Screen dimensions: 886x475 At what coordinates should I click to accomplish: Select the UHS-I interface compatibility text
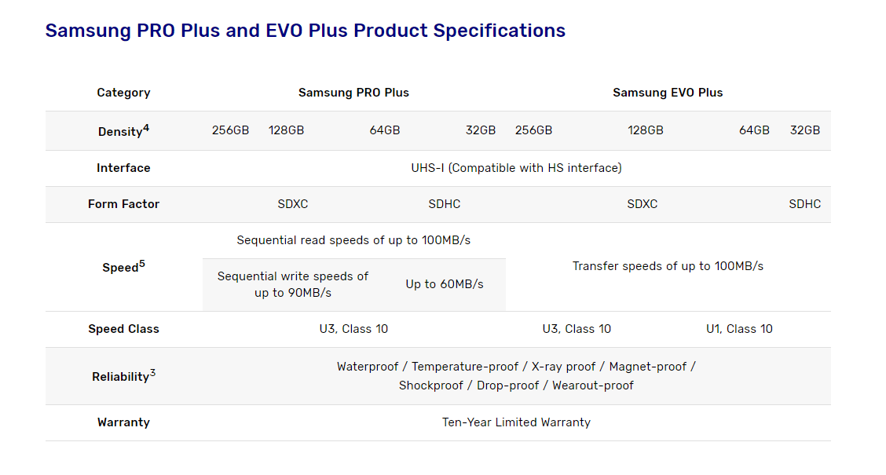[516, 168]
